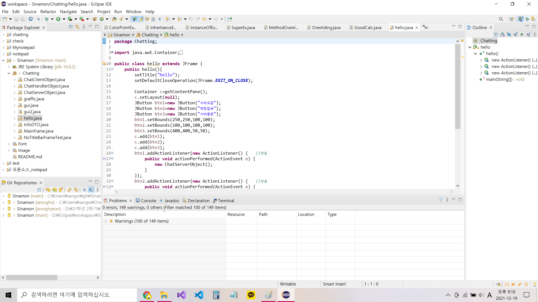
Task: Click the editor vertical scrollbar thumb
Action: [458, 87]
